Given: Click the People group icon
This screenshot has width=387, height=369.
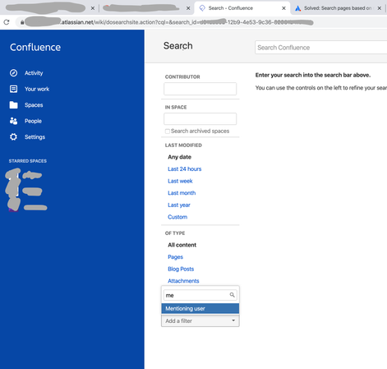Looking at the screenshot, I should pyautogui.click(x=13, y=121).
